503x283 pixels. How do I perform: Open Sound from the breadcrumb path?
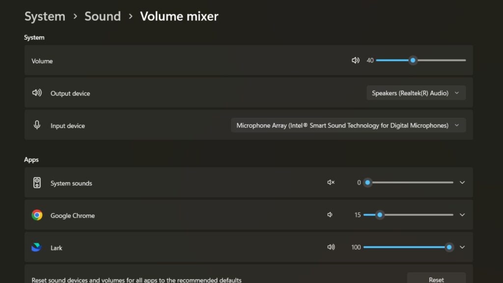(x=102, y=16)
